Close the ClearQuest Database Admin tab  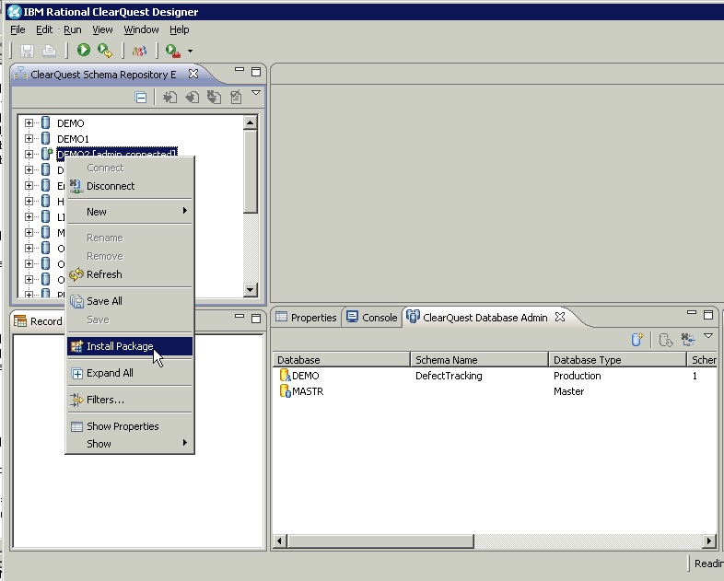(560, 317)
